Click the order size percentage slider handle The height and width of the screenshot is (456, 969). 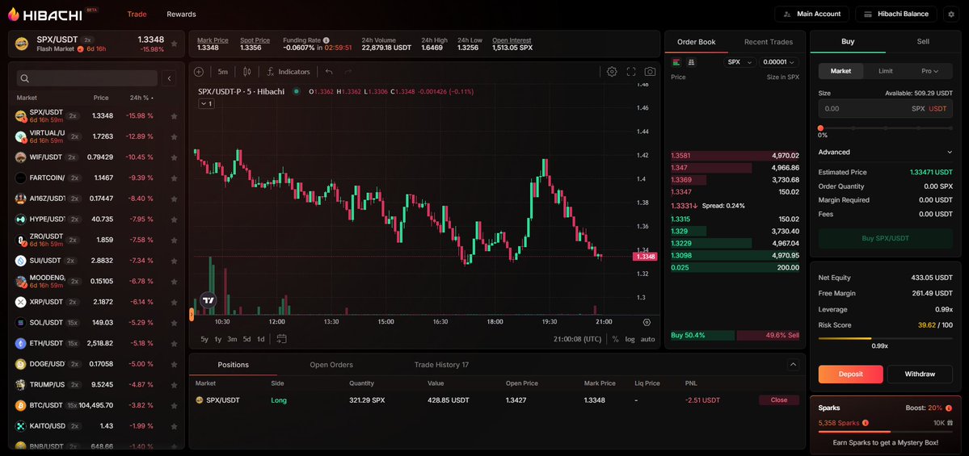820,128
